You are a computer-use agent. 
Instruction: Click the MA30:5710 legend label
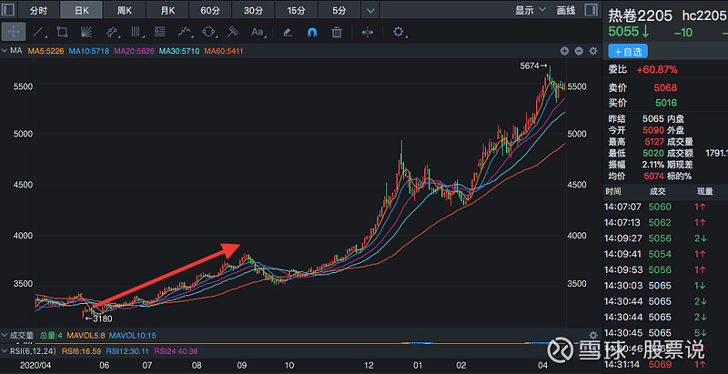pos(179,51)
